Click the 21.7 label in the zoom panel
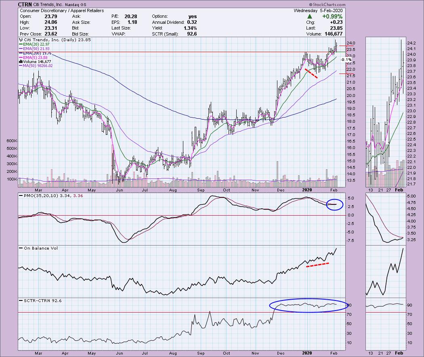This screenshot has width=424, height=357. click(x=411, y=184)
